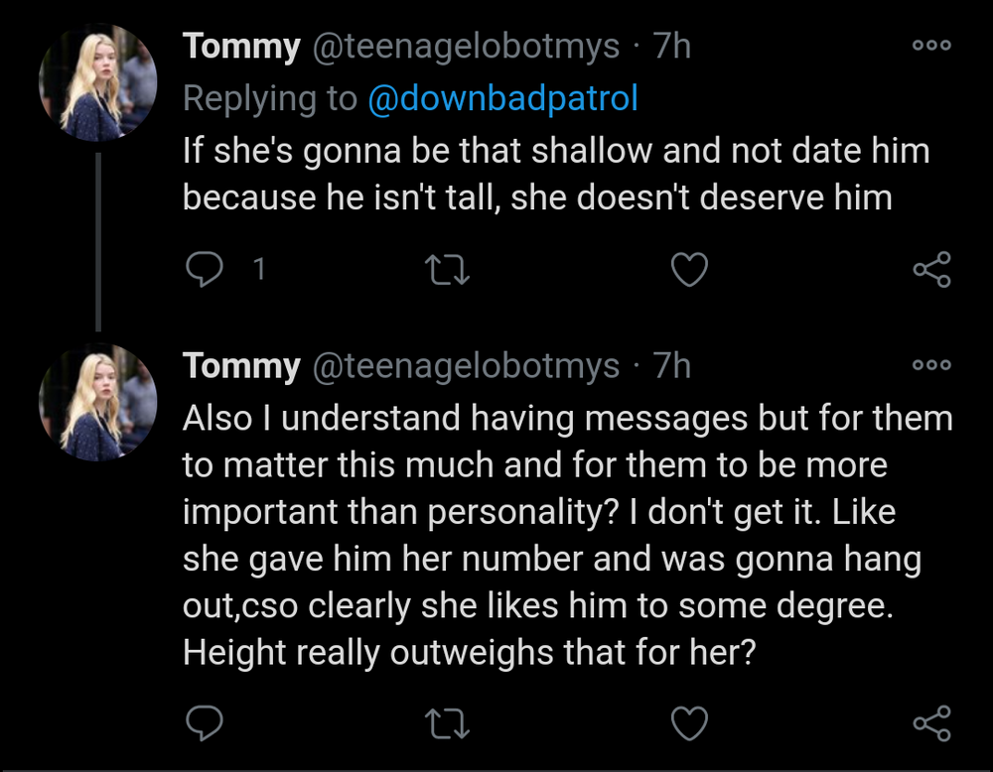Viewport: 993px width, 772px height.
Task: Open more options on second tweet
Action: point(931,365)
